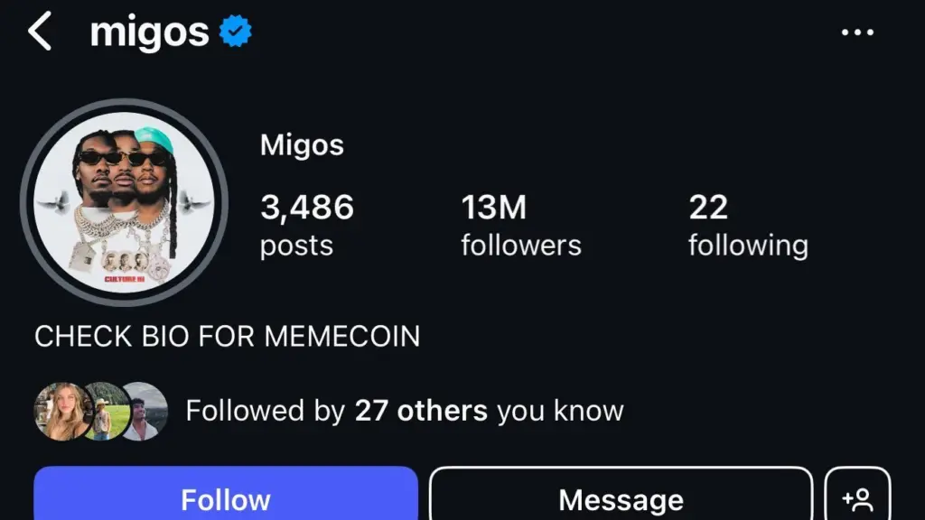925x520 pixels.
Task: Open the three-dot options menu
Action: point(857,31)
